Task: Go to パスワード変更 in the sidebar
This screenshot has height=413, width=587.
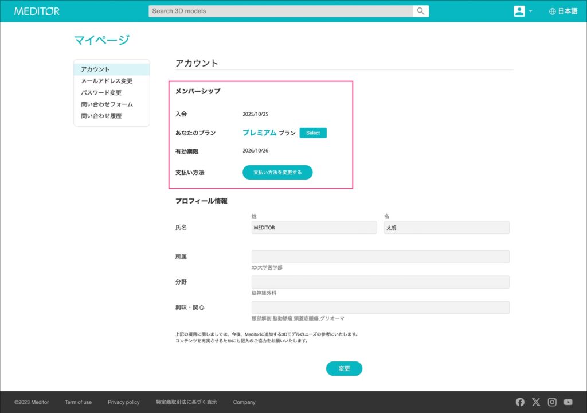Action: (101, 92)
